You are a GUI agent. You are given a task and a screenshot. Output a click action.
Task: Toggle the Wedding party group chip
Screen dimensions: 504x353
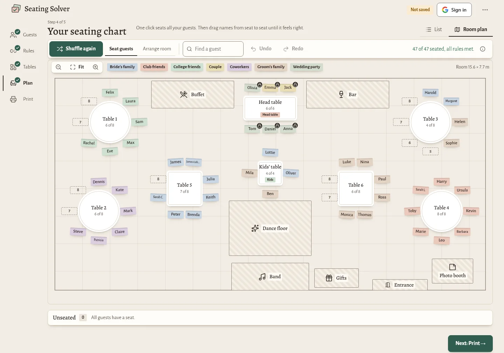[x=307, y=67]
